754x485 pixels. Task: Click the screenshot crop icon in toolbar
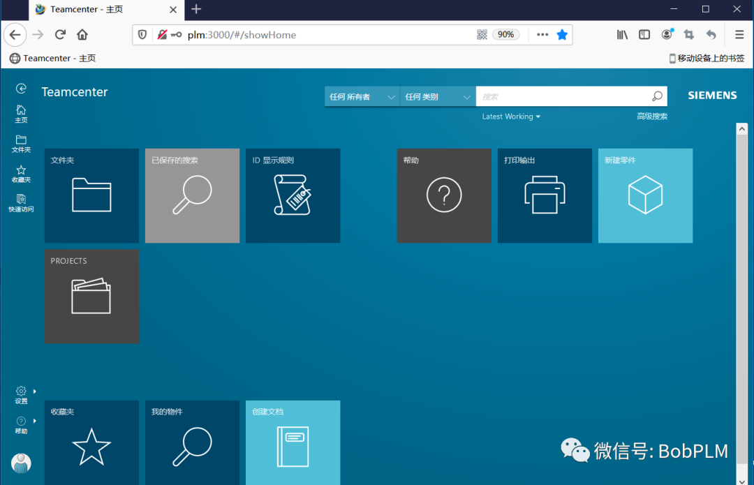click(x=689, y=35)
